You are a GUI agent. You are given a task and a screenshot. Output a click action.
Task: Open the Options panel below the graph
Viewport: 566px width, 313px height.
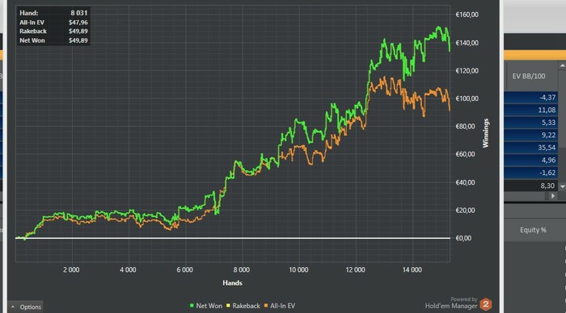pyautogui.click(x=25, y=307)
